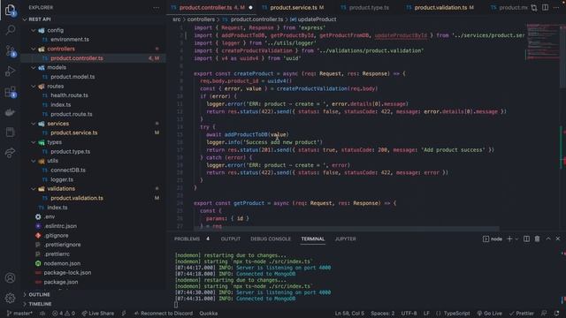
Task: Open the Docker view in the activity bar
Action: point(10,112)
